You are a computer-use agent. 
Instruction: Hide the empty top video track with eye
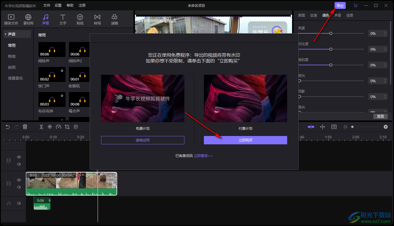19,157
